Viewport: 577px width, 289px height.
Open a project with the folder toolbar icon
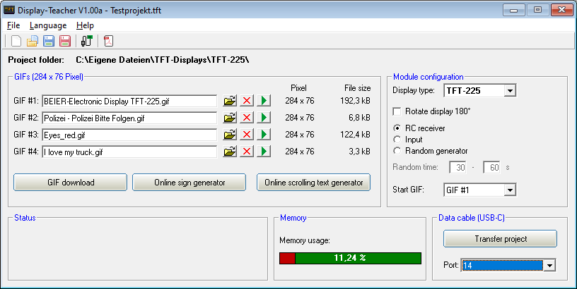coord(33,41)
